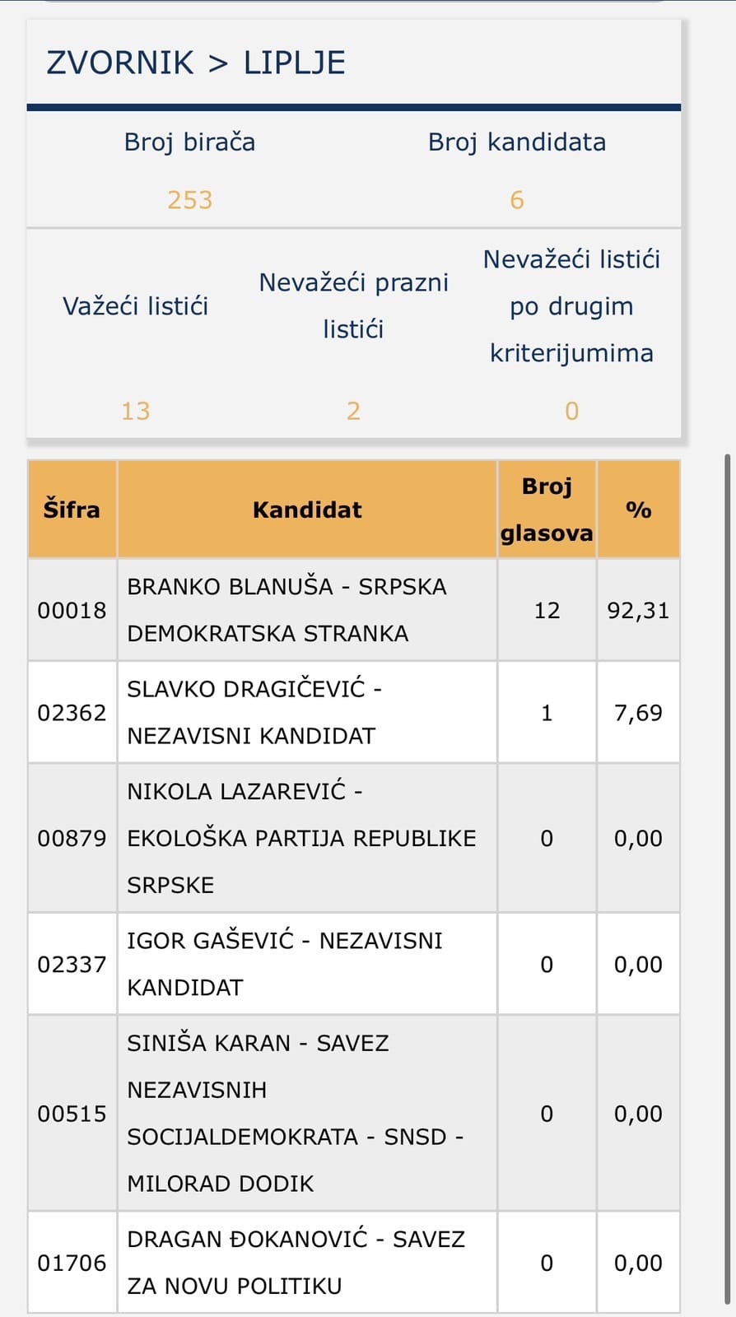This screenshot has width=736, height=1317.
Task: Click the Nevažeći prazni listići label
Action: click(354, 305)
